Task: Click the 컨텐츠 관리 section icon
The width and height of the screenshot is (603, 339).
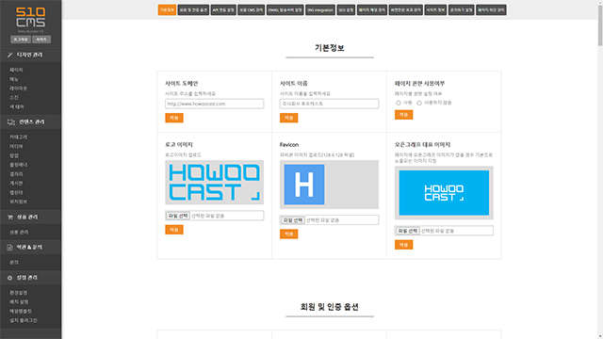Action: pyautogui.click(x=10, y=122)
